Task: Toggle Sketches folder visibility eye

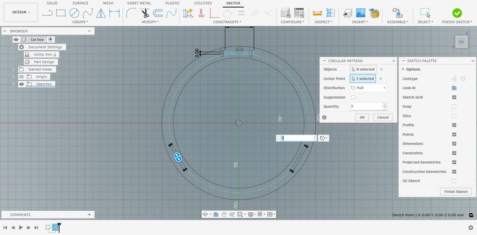Action: (21, 84)
